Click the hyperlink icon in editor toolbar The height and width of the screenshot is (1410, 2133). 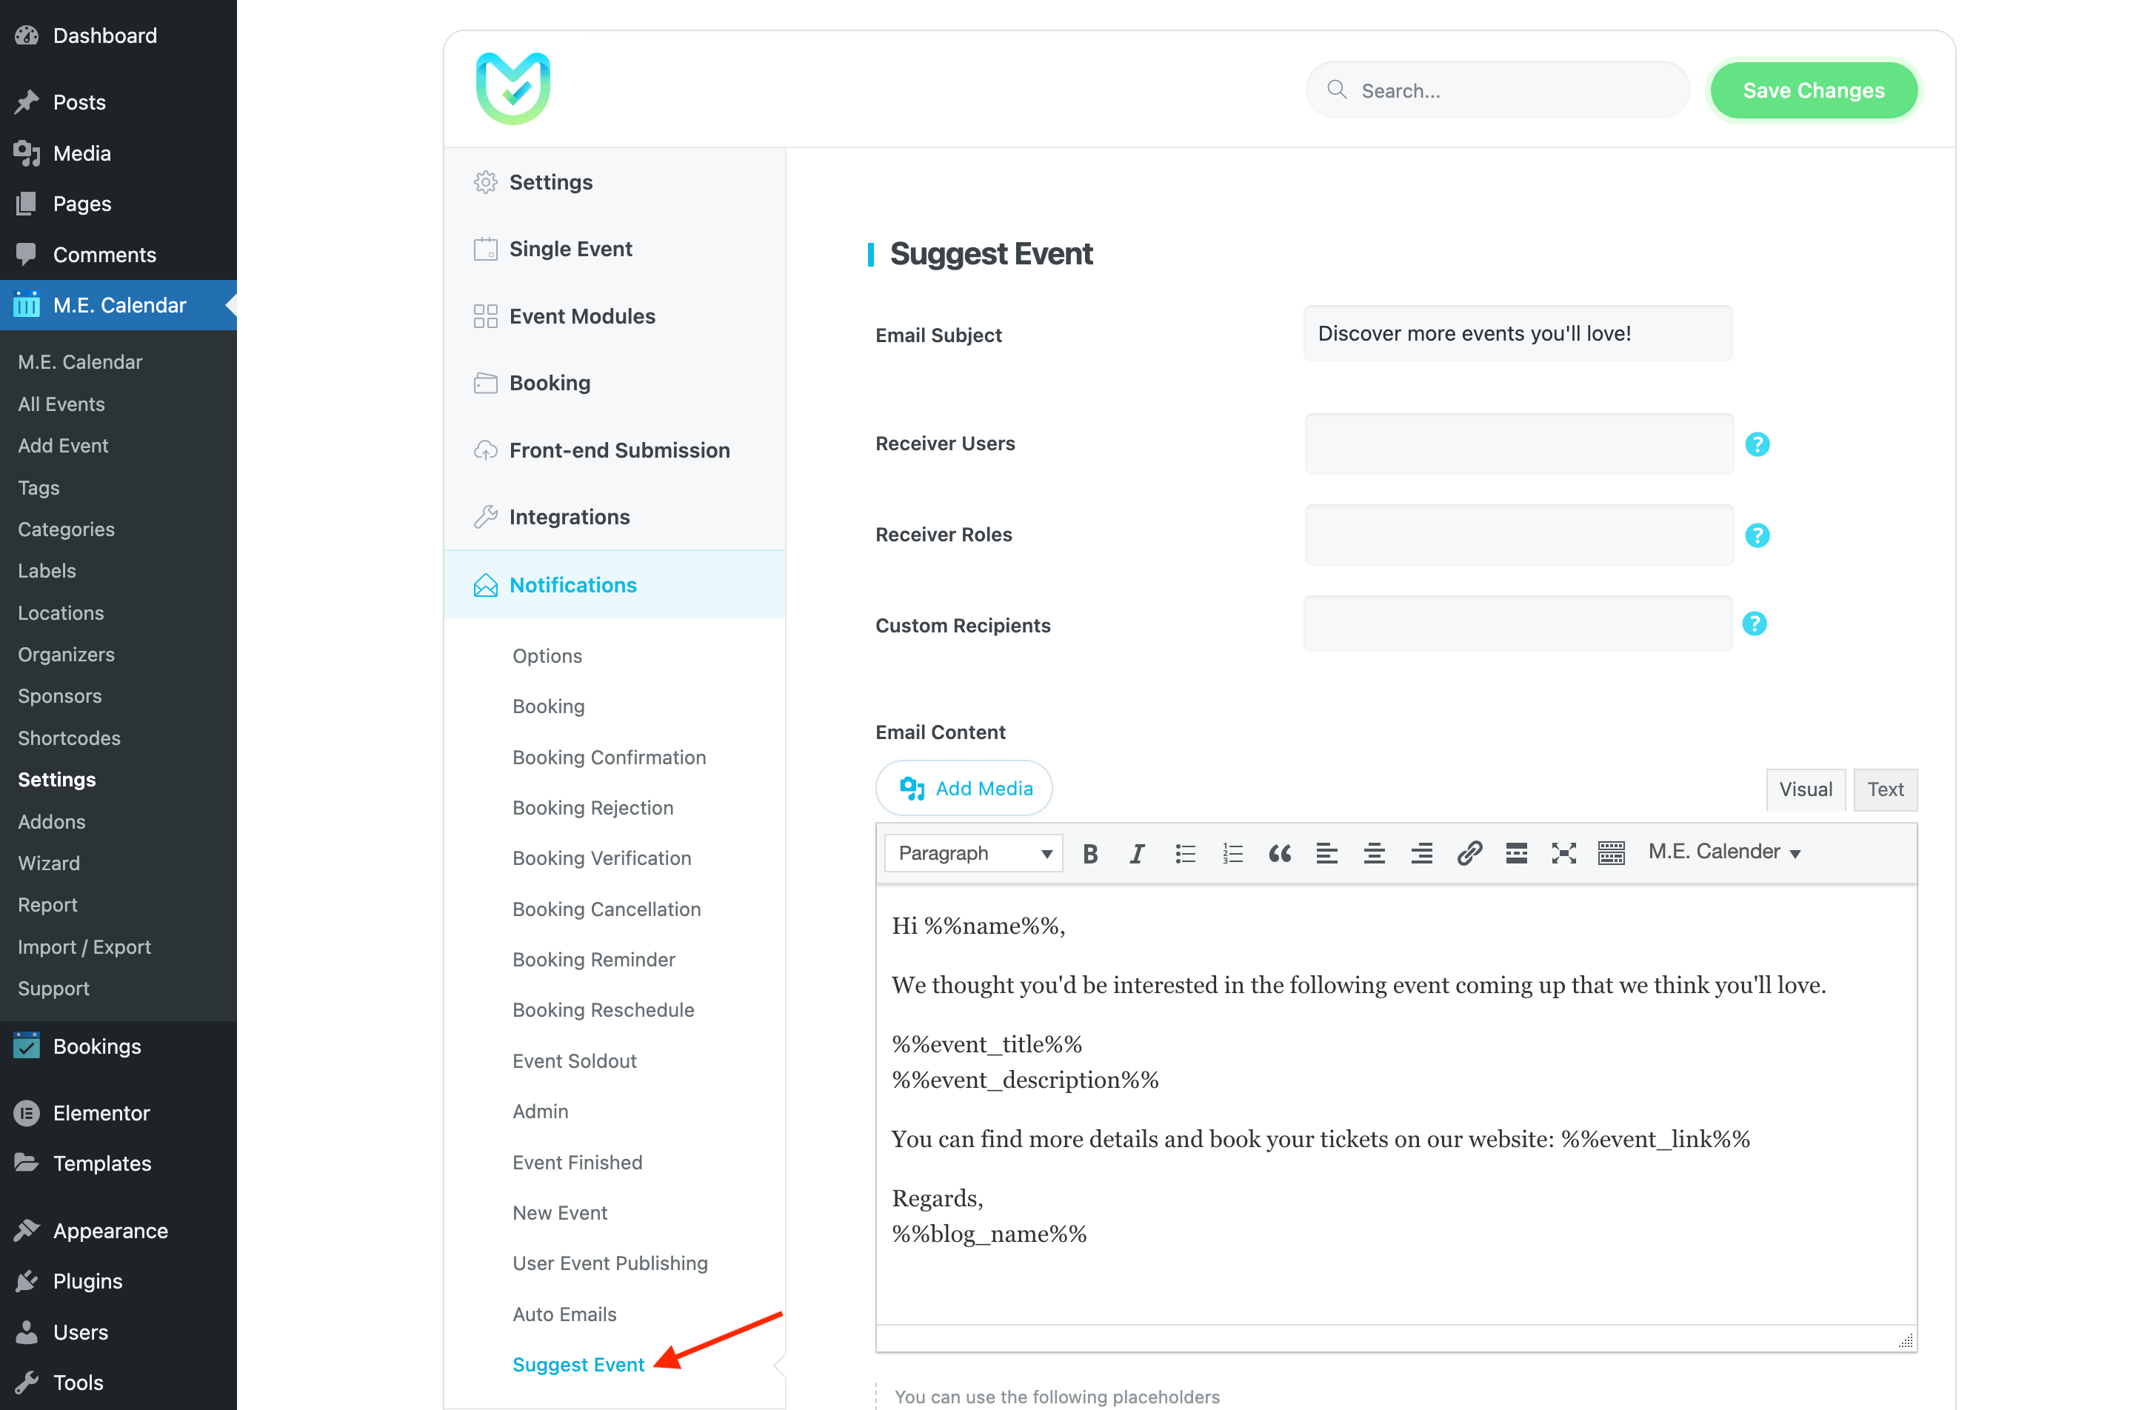point(1468,852)
